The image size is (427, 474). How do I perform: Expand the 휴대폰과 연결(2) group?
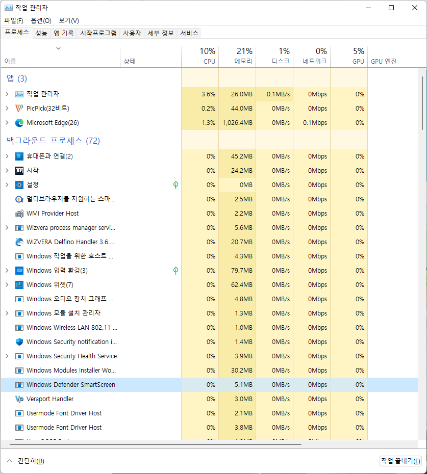(x=7, y=156)
